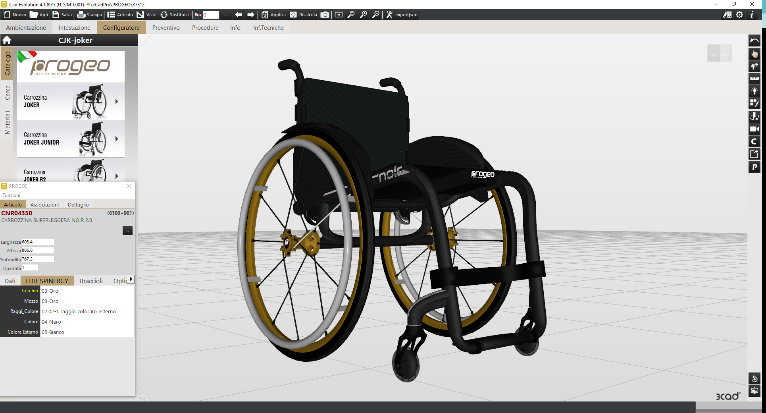This screenshot has height=413, width=766.
Task: Show more tabs with the arrow after Optio
Action: tap(131, 279)
